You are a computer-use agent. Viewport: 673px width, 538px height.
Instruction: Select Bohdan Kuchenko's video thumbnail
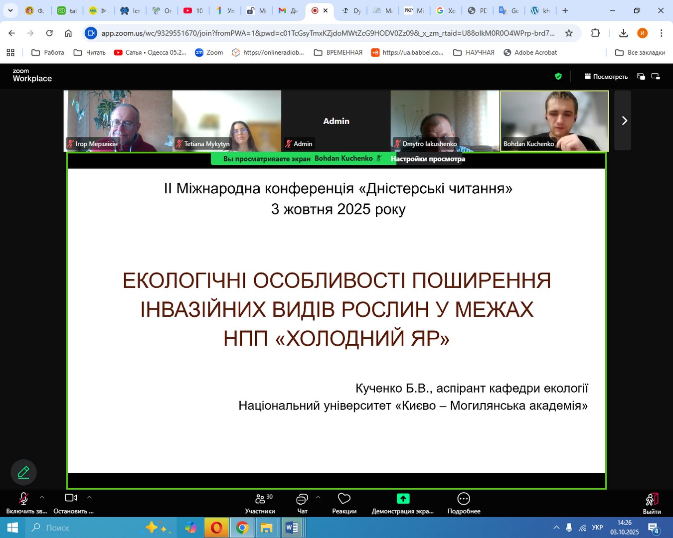[x=554, y=121]
